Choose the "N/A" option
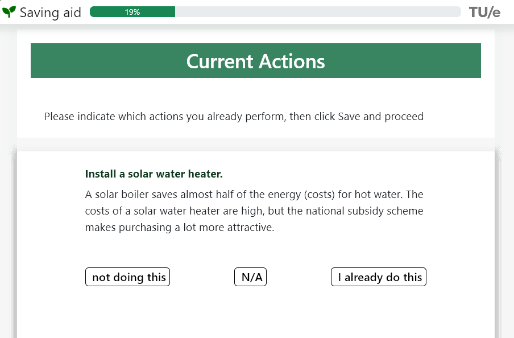This screenshot has width=514, height=338. (x=250, y=277)
